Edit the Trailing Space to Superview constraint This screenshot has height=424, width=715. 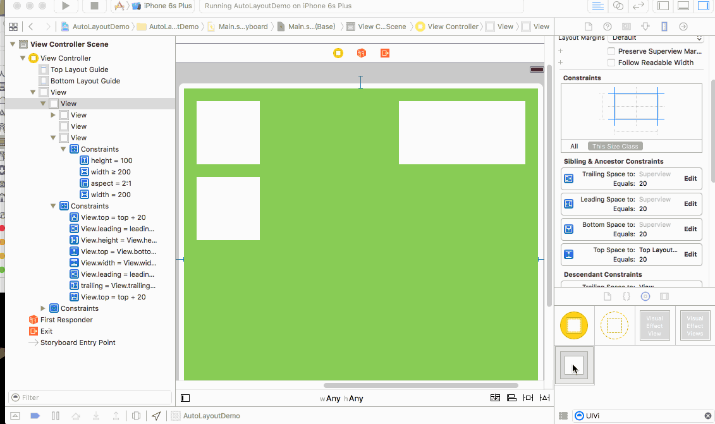(x=690, y=178)
